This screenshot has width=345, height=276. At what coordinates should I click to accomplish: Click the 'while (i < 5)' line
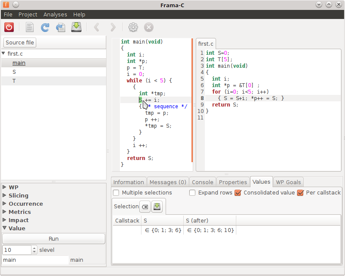click(149, 81)
